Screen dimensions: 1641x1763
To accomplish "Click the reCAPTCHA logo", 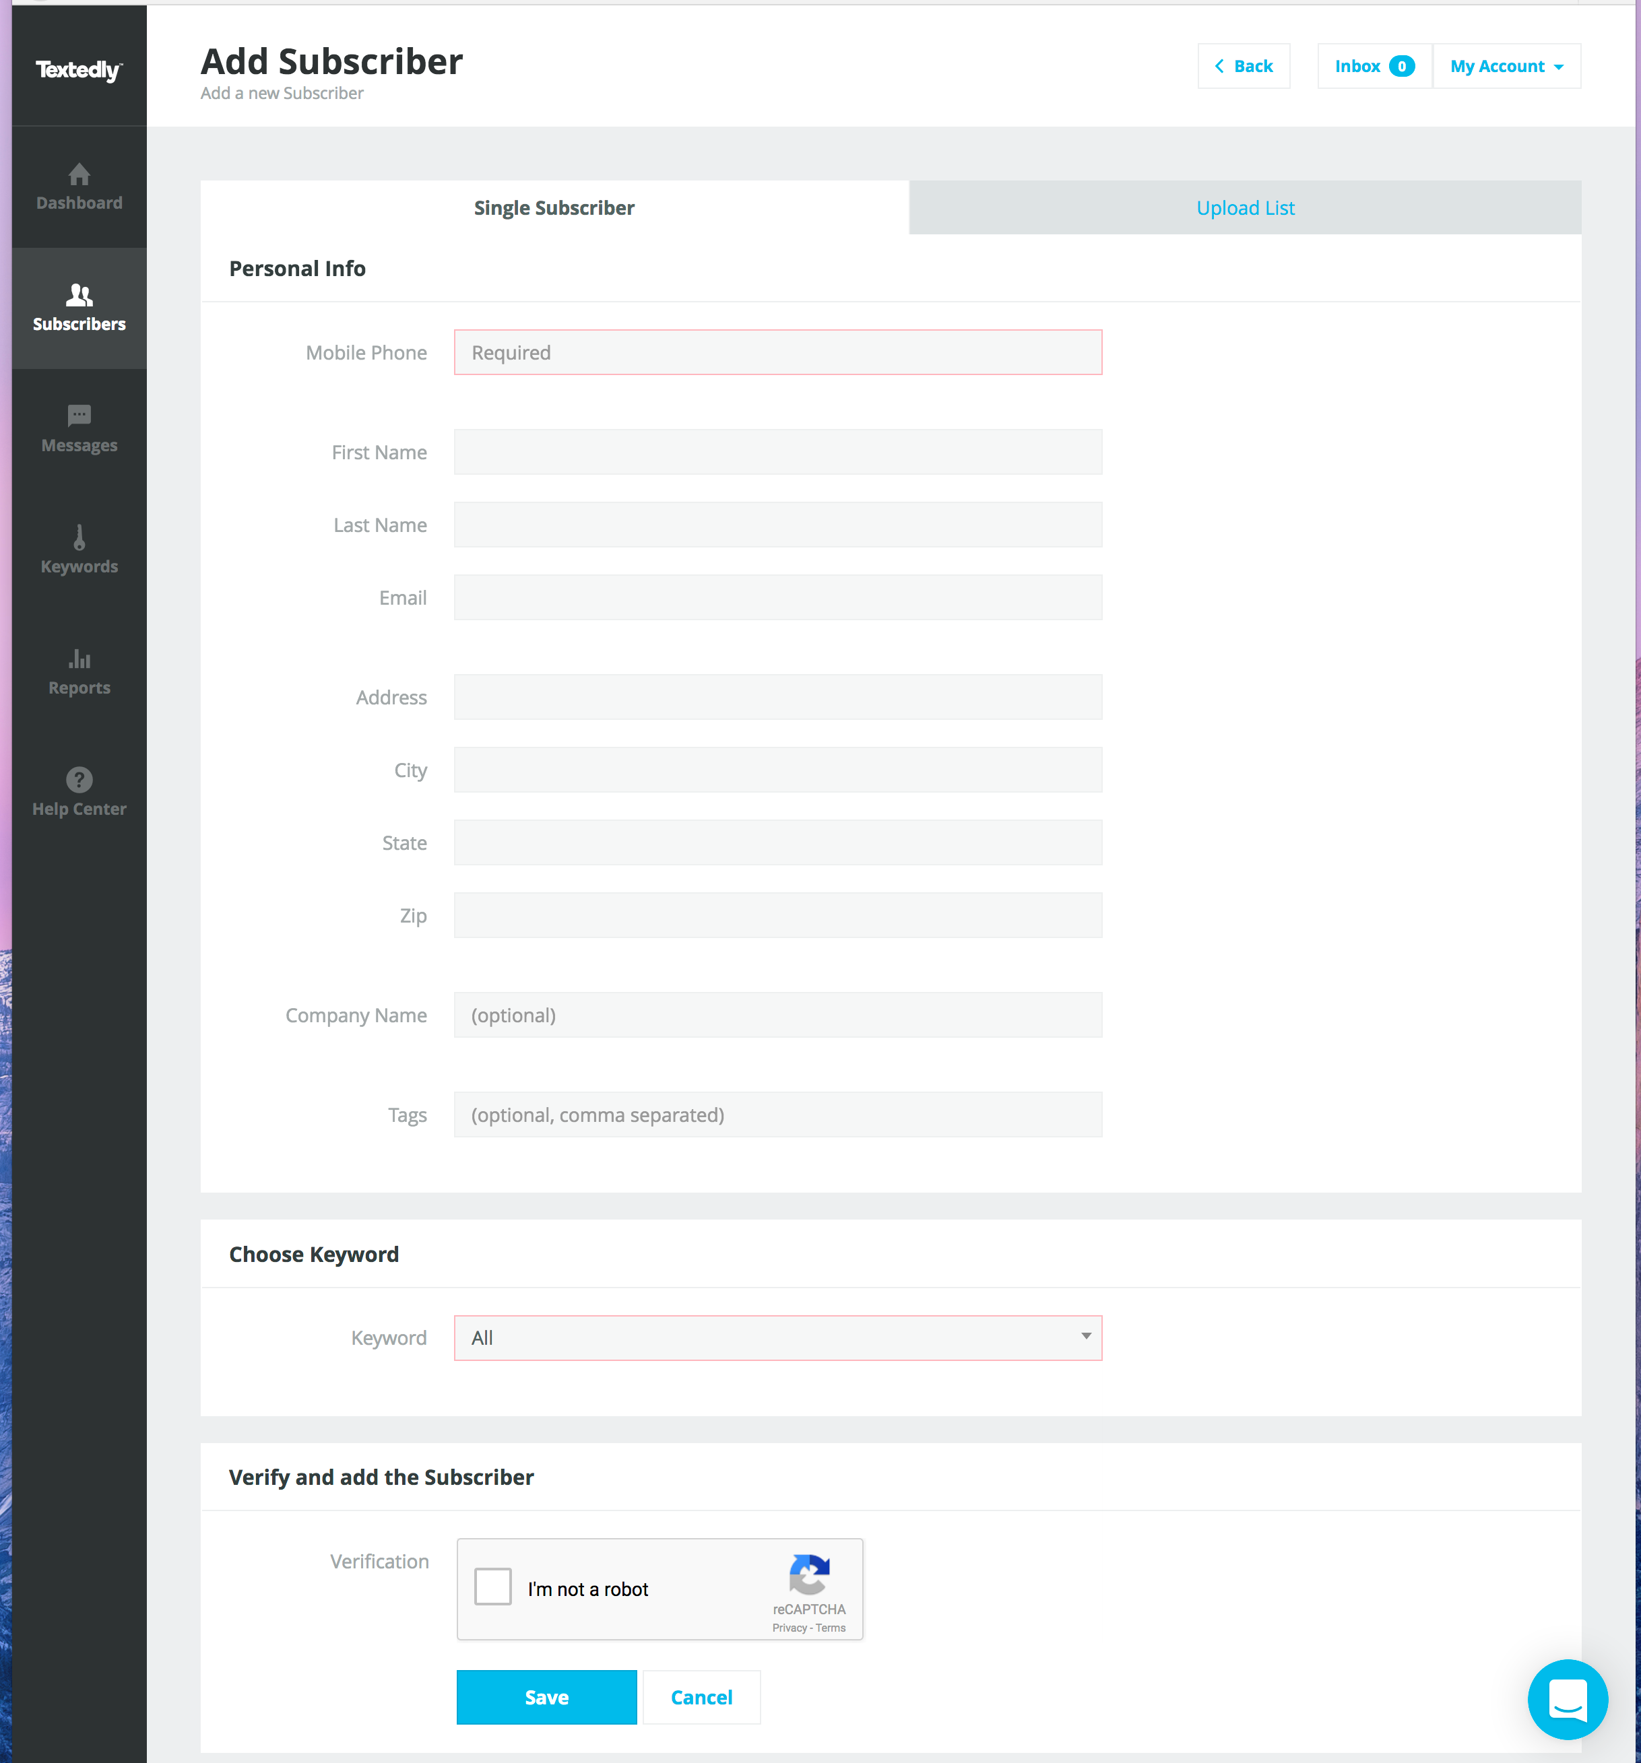I will 809,1574.
